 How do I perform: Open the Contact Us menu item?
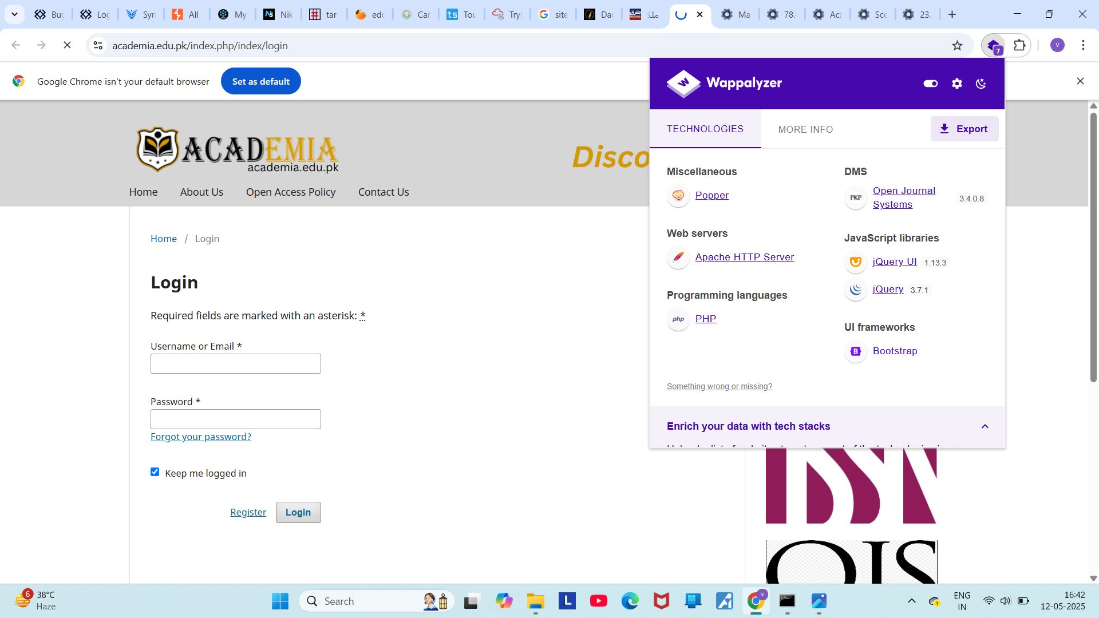[384, 192]
